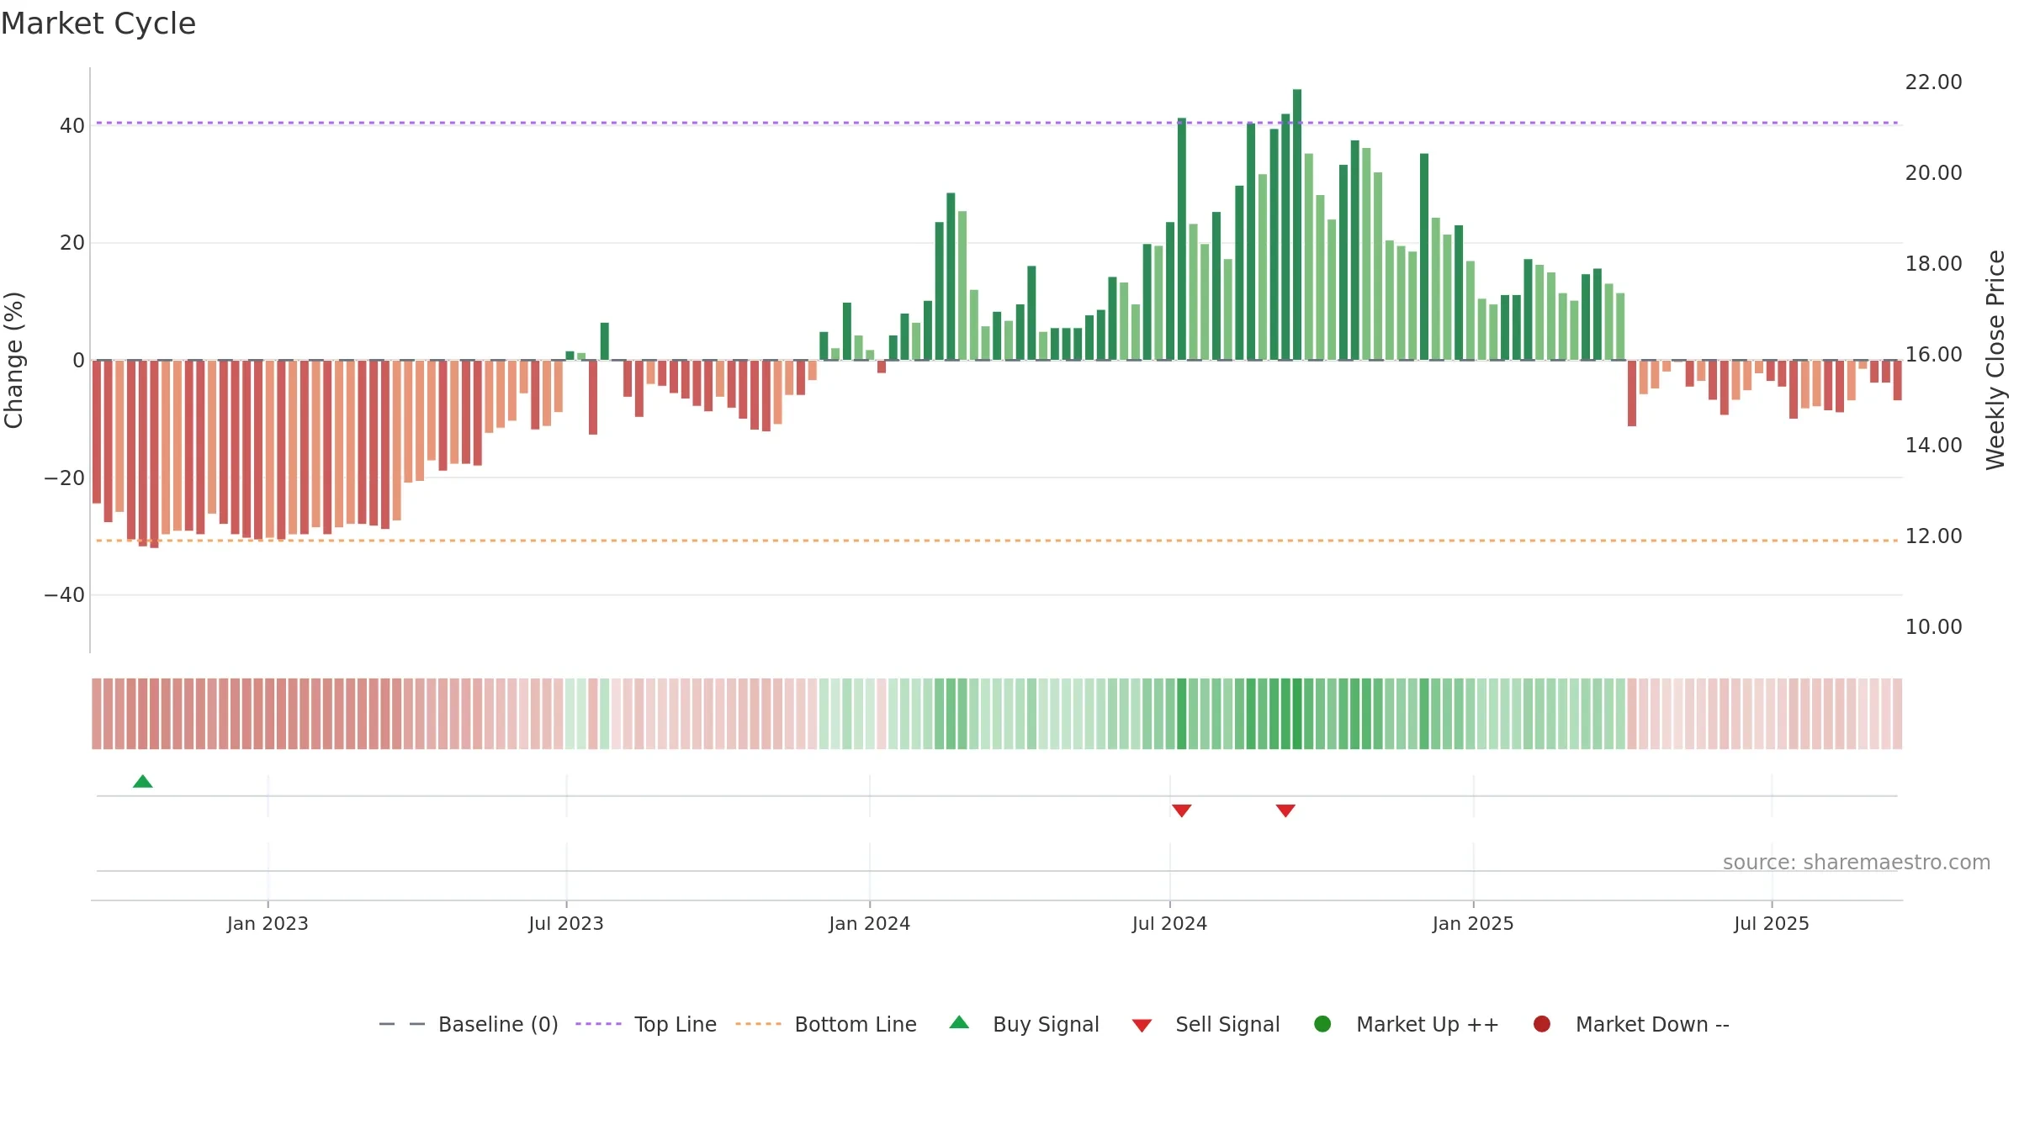
Task: Click the tallest green bar above the Top Line
Action: [x=1297, y=224]
